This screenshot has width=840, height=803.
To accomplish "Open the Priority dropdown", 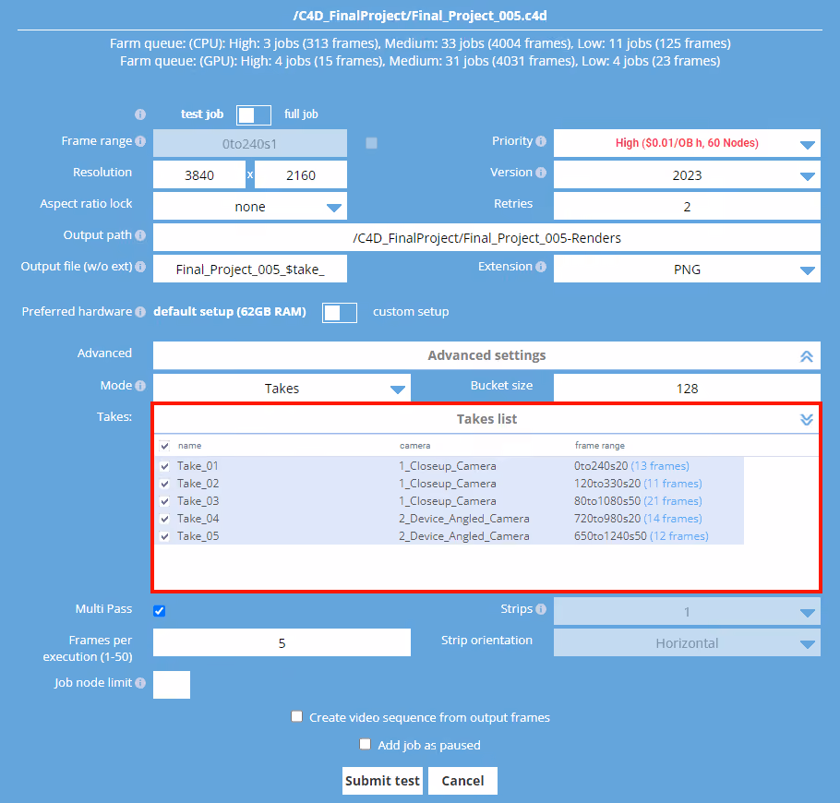I will click(x=687, y=143).
